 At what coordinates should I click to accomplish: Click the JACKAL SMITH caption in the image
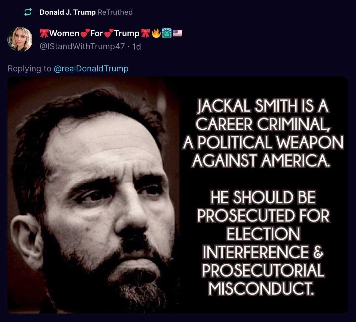[263, 133]
